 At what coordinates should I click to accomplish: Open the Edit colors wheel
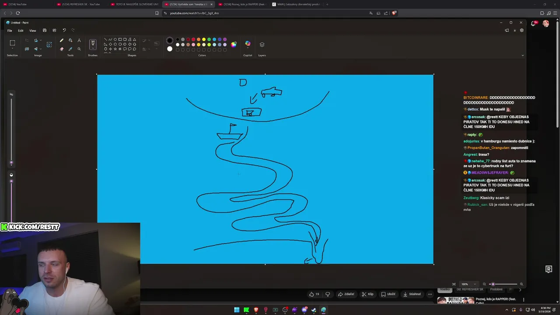coord(234,44)
